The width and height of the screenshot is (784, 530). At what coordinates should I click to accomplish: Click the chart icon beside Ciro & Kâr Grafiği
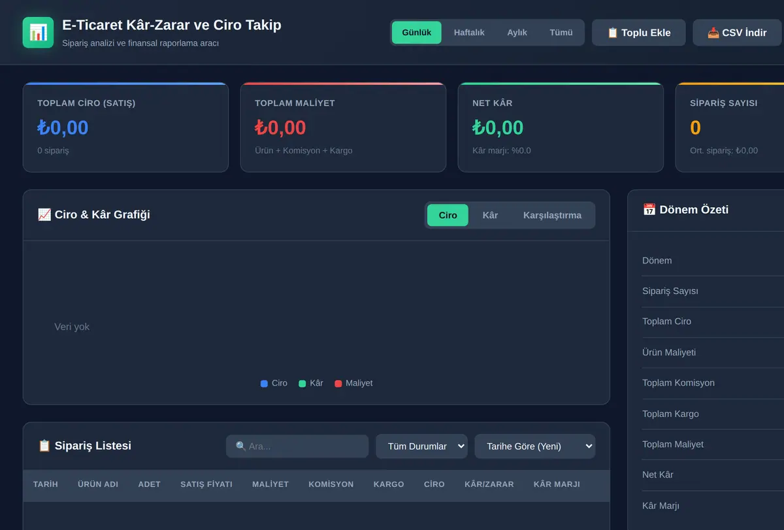[44, 214]
